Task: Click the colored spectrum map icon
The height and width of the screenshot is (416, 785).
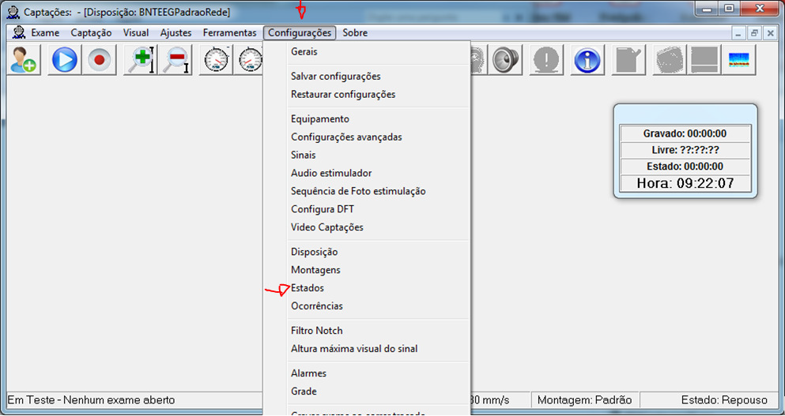Action: pos(738,60)
